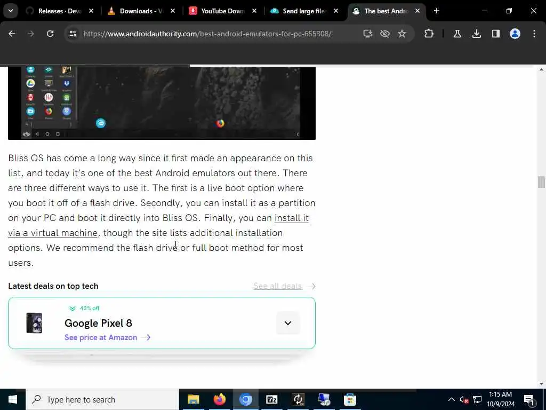
Task: Open a new browser tab
Action: [x=437, y=11]
